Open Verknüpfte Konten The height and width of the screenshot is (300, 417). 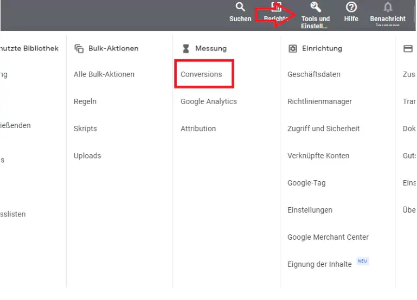click(x=318, y=156)
